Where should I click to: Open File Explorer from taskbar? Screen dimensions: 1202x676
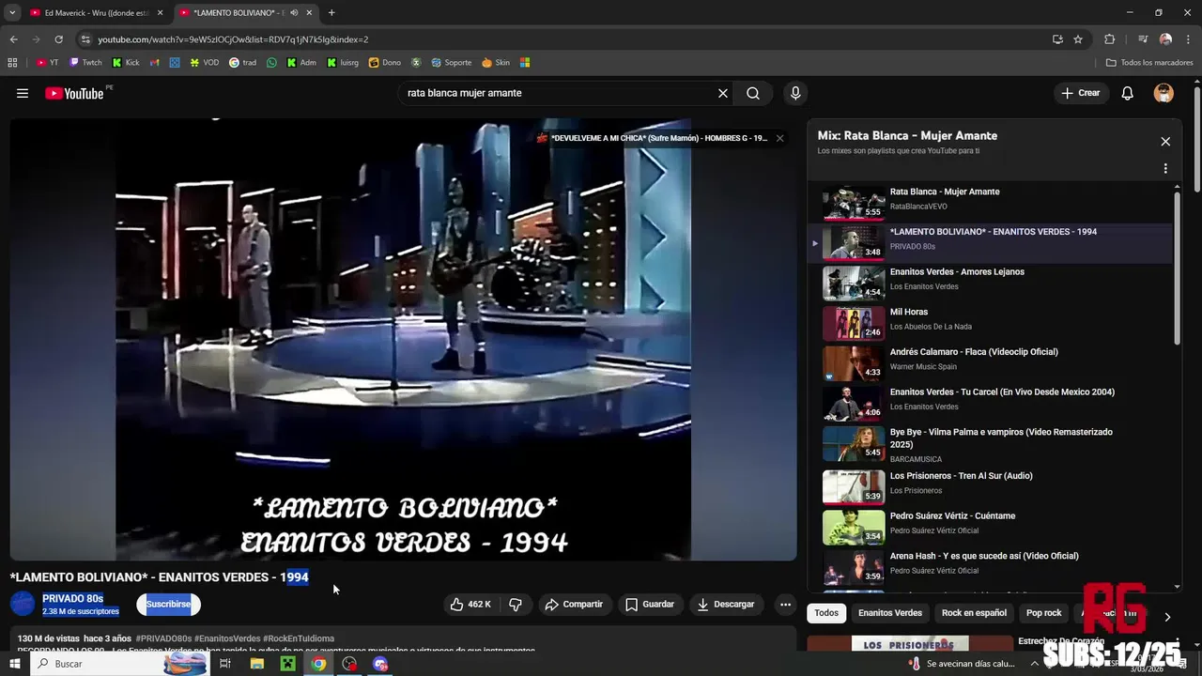coord(257,664)
